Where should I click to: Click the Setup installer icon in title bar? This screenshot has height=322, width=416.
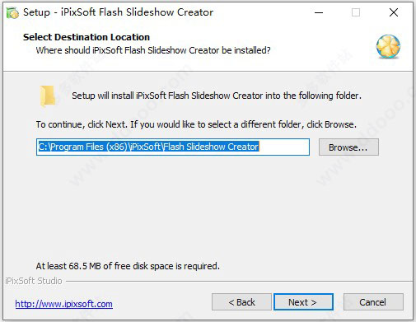(x=12, y=13)
